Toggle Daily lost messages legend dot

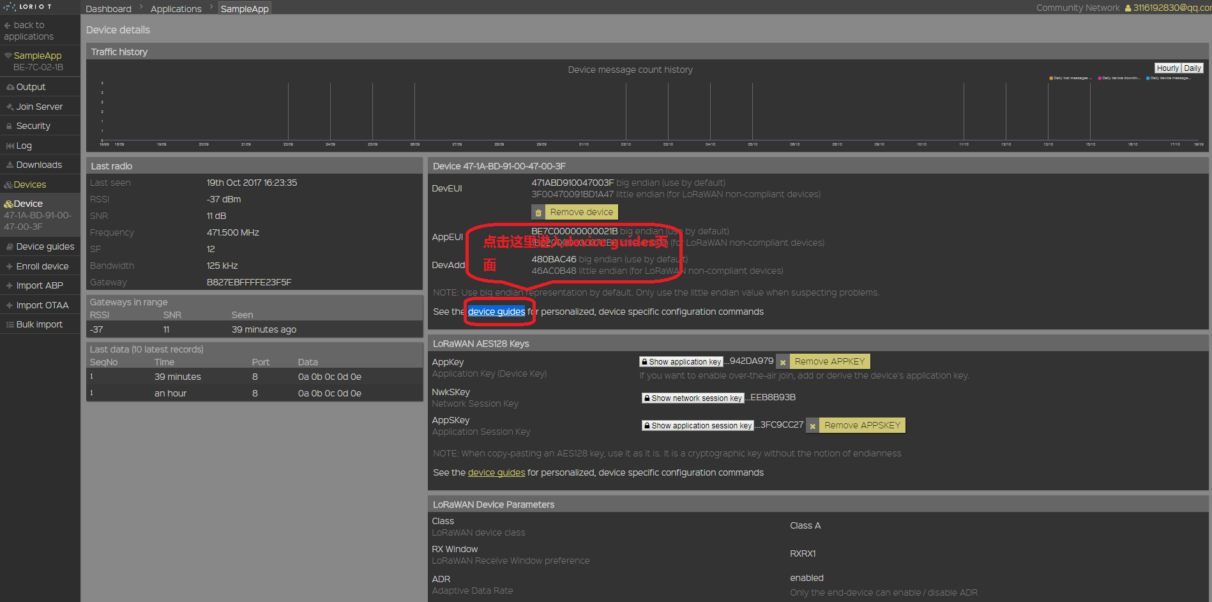(1051, 78)
